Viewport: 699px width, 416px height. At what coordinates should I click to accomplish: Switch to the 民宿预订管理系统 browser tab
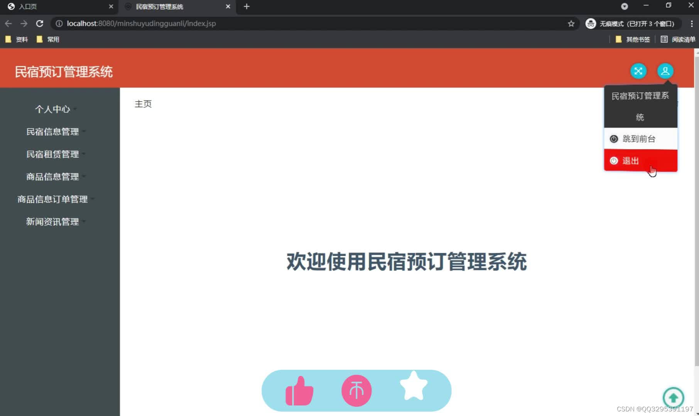pyautogui.click(x=177, y=7)
